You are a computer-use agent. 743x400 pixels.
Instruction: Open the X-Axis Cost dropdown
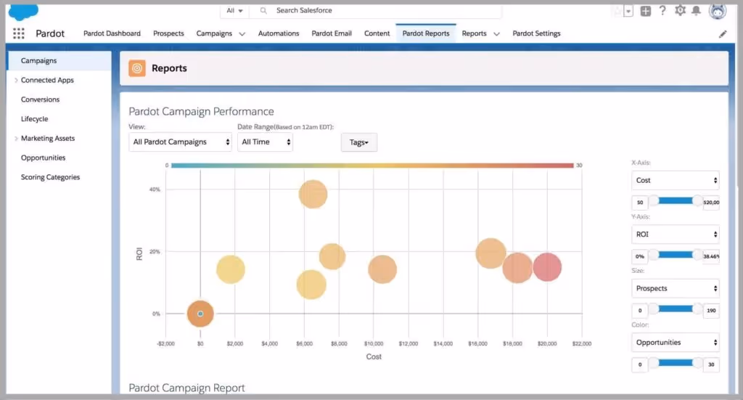click(x=676, y=180)
